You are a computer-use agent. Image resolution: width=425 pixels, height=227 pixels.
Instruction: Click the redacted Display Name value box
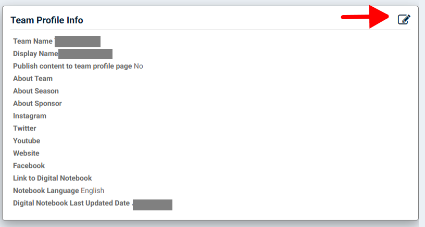tap(85, 54)
